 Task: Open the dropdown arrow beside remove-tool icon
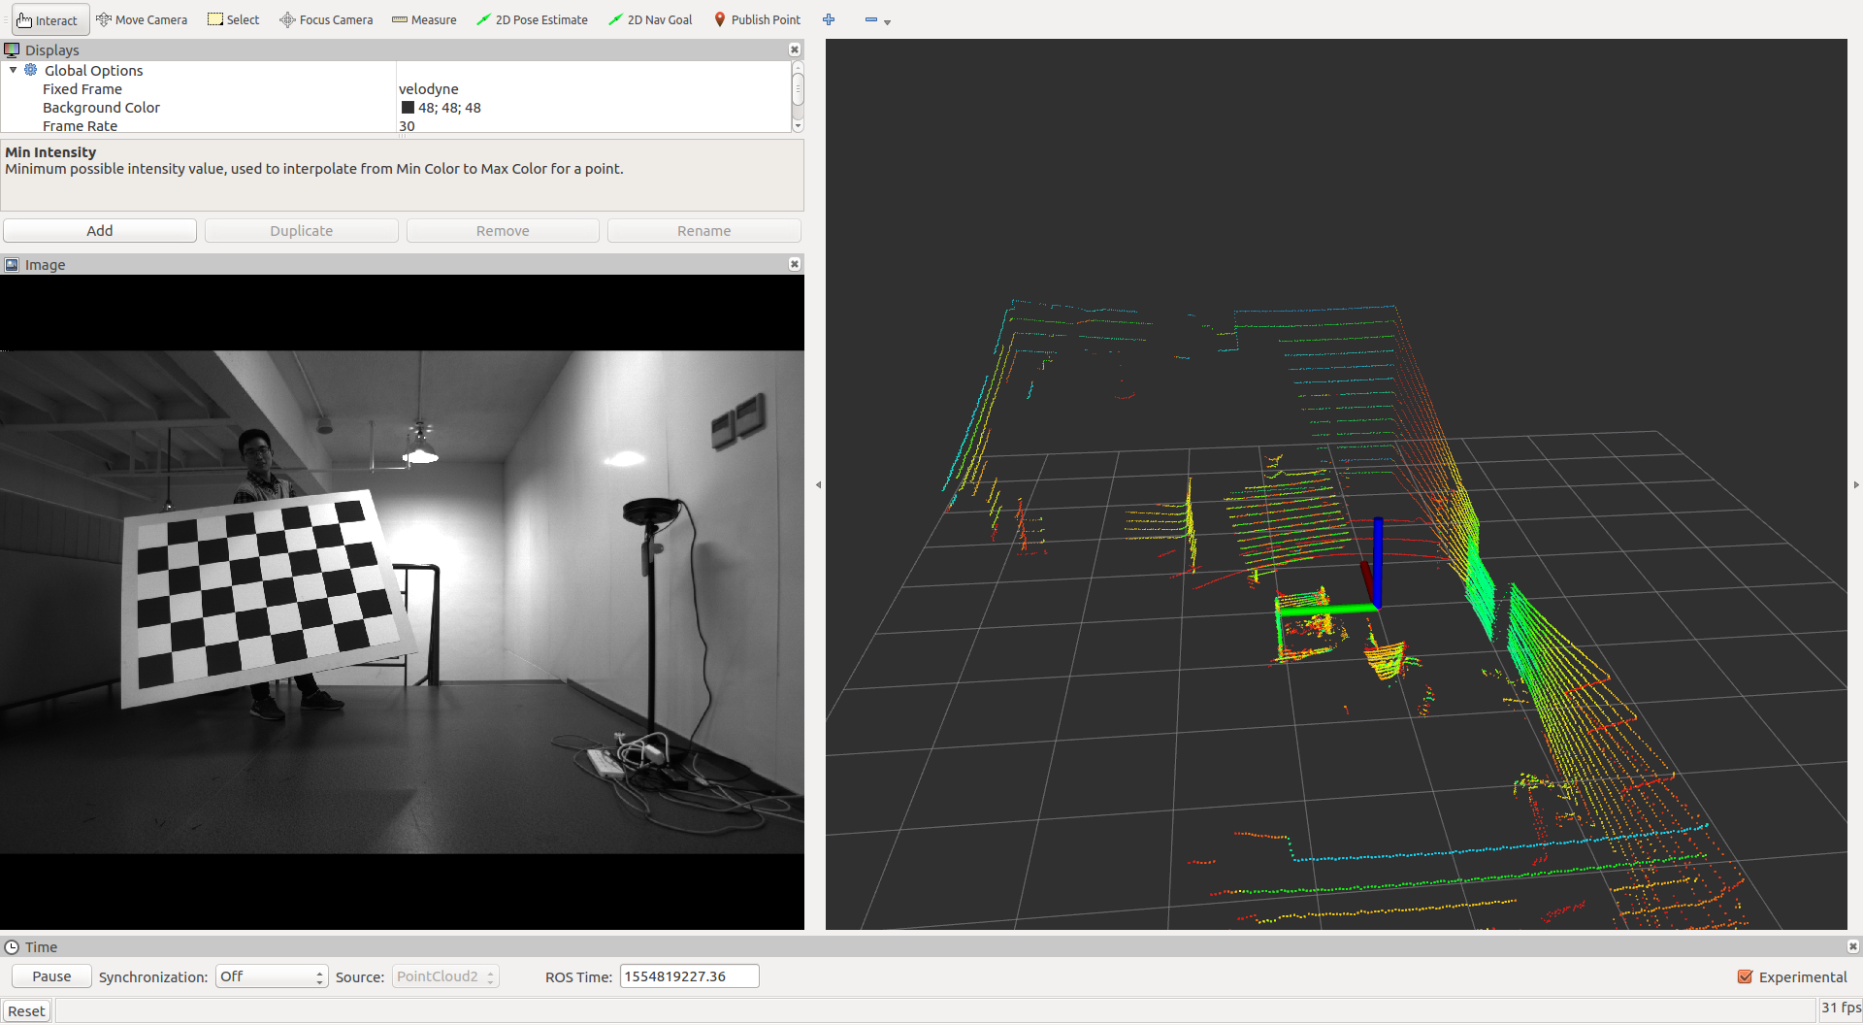pyautogui.click(x=887, y=22)
